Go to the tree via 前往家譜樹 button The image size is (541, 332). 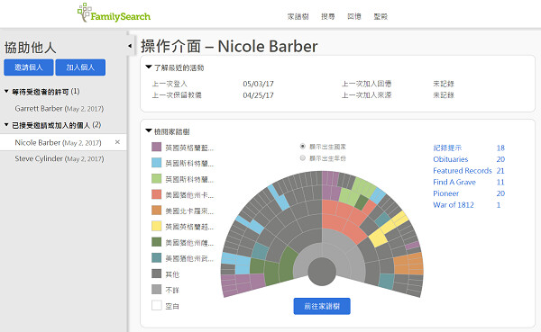pos(322,306)
